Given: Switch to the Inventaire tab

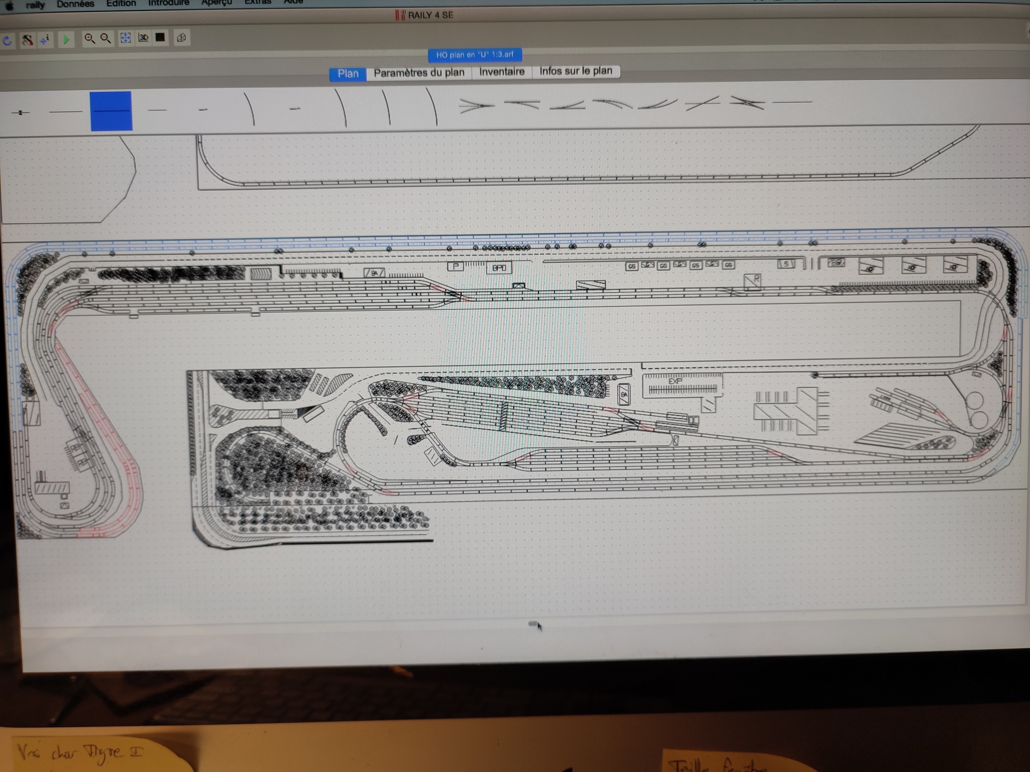Looking at the screenshot, I should [502, 72].
